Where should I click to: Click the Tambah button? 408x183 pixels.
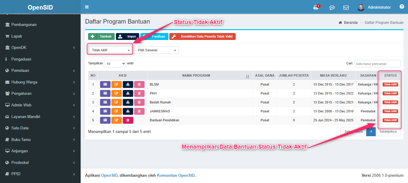[x=101, y=36]
